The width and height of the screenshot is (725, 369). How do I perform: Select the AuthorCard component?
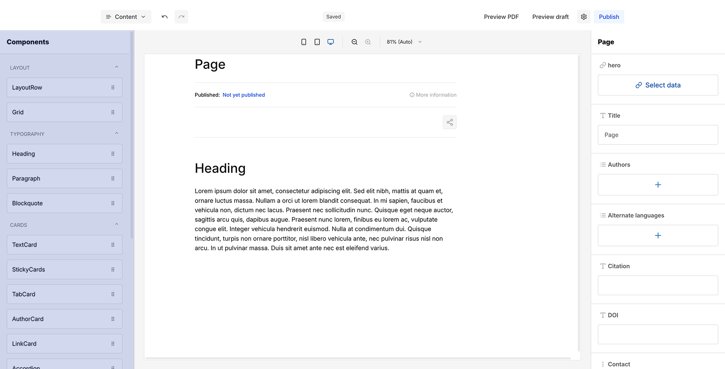point(65,319)
